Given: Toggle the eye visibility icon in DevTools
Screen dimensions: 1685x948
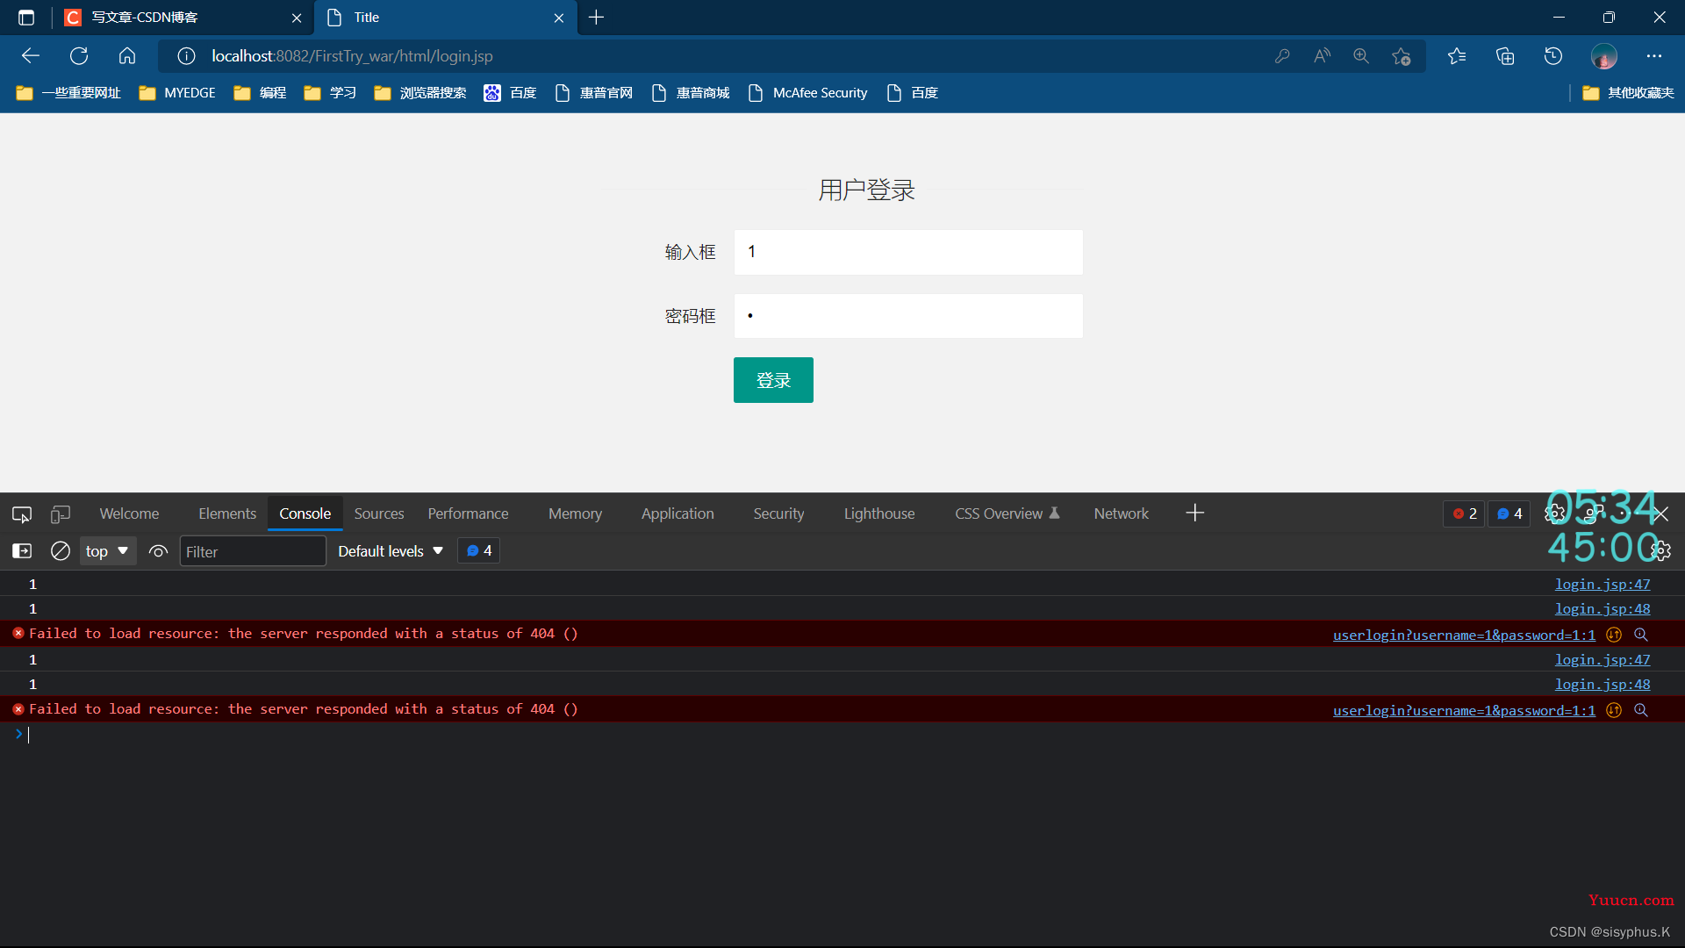Looking at the screenshot, I should click(x=157, y=551).
